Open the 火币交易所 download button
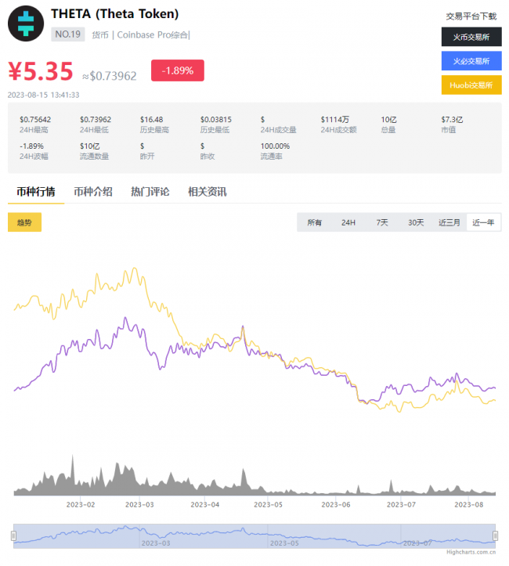The image size is (509, 566). click(471, 37)
